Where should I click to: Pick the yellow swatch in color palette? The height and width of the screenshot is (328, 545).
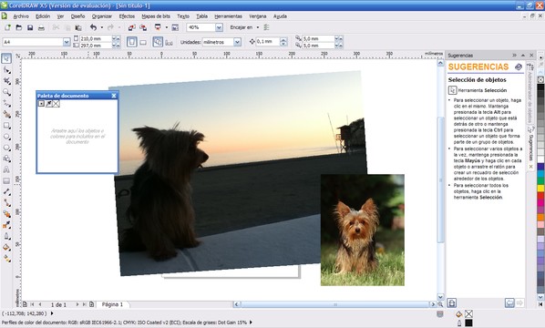540,188
